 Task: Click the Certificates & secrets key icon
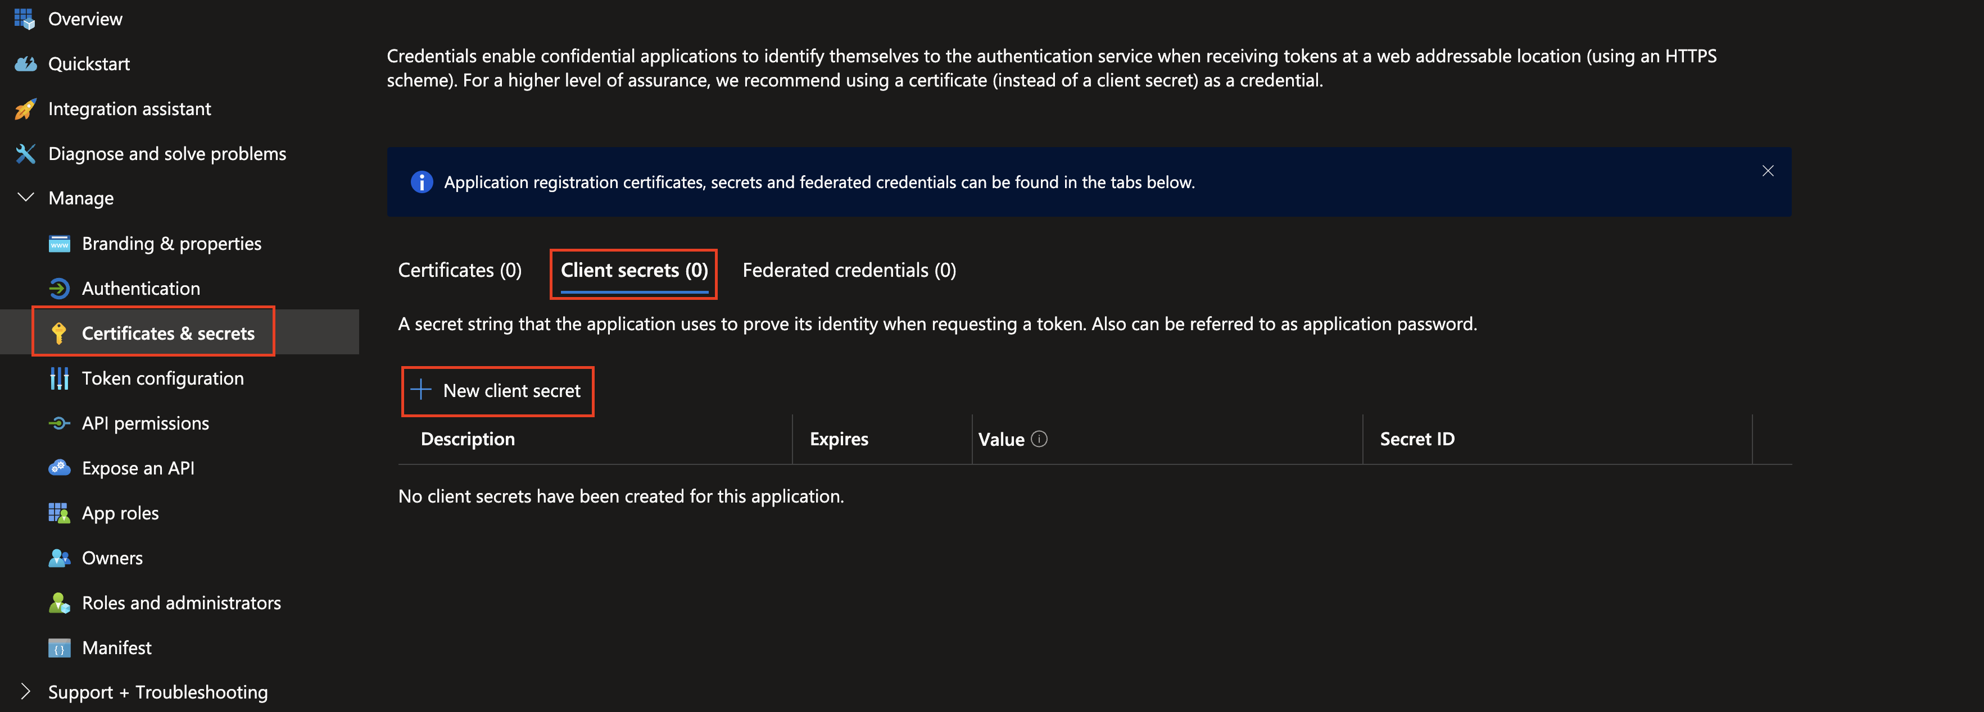point(60,334)
